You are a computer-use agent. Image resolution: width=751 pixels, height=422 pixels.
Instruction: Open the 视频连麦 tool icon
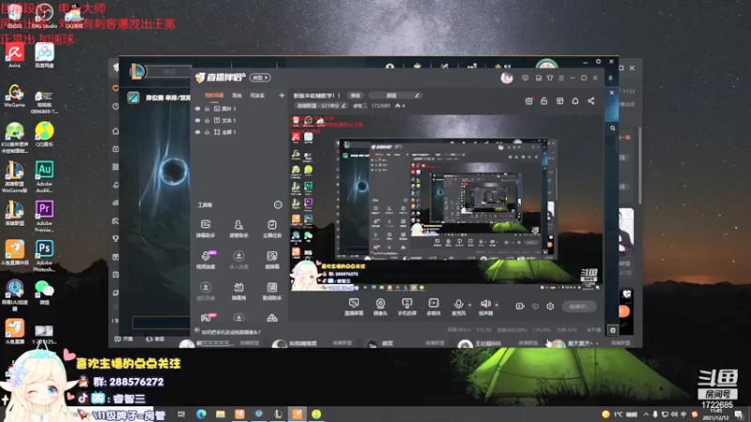(x=206, y=260)
